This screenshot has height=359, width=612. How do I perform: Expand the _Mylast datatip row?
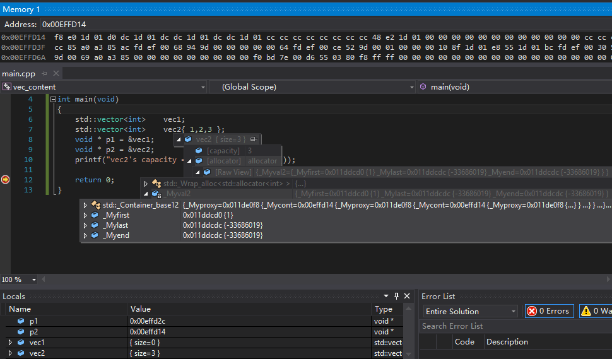tap(85, 225)
